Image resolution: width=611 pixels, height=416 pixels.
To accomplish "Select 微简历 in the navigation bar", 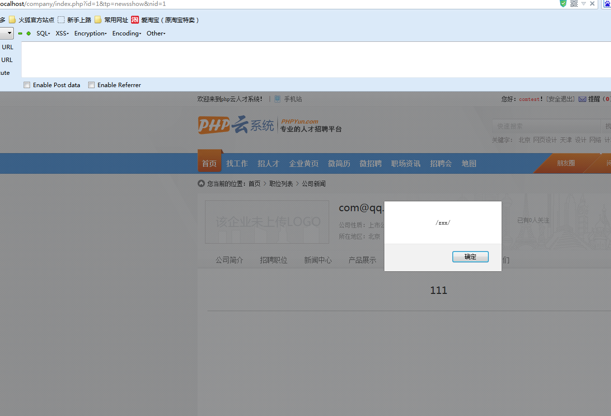I will [339, 163].
